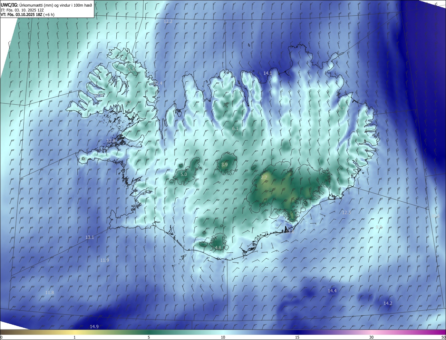Click the 9.8 value label in the southeast ocean
The image size is (446, 340).
pos(379,227)
